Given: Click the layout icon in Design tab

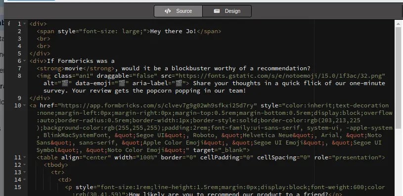Looking at the screenshot, I should (x=217, y=11).
